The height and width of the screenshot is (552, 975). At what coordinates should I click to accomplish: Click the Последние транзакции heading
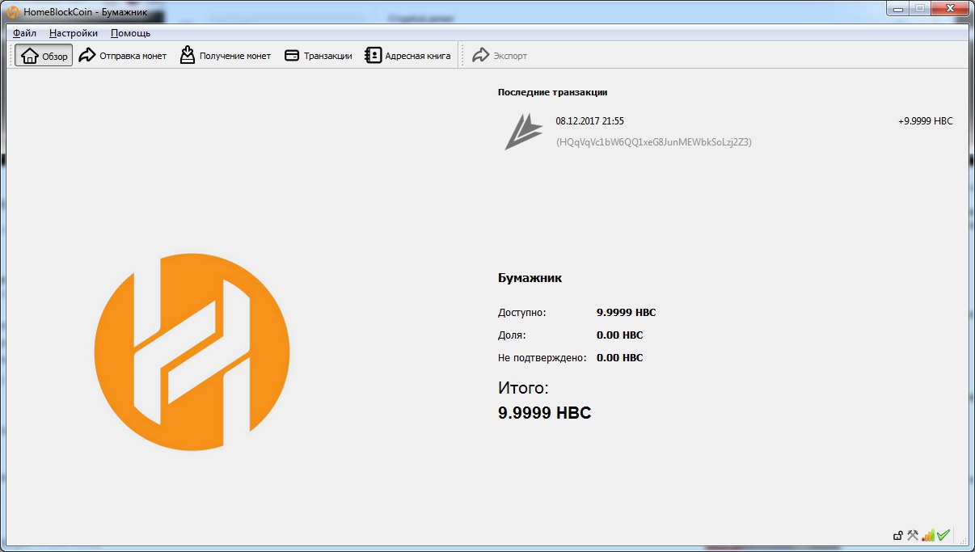click(x=552, y=92)
